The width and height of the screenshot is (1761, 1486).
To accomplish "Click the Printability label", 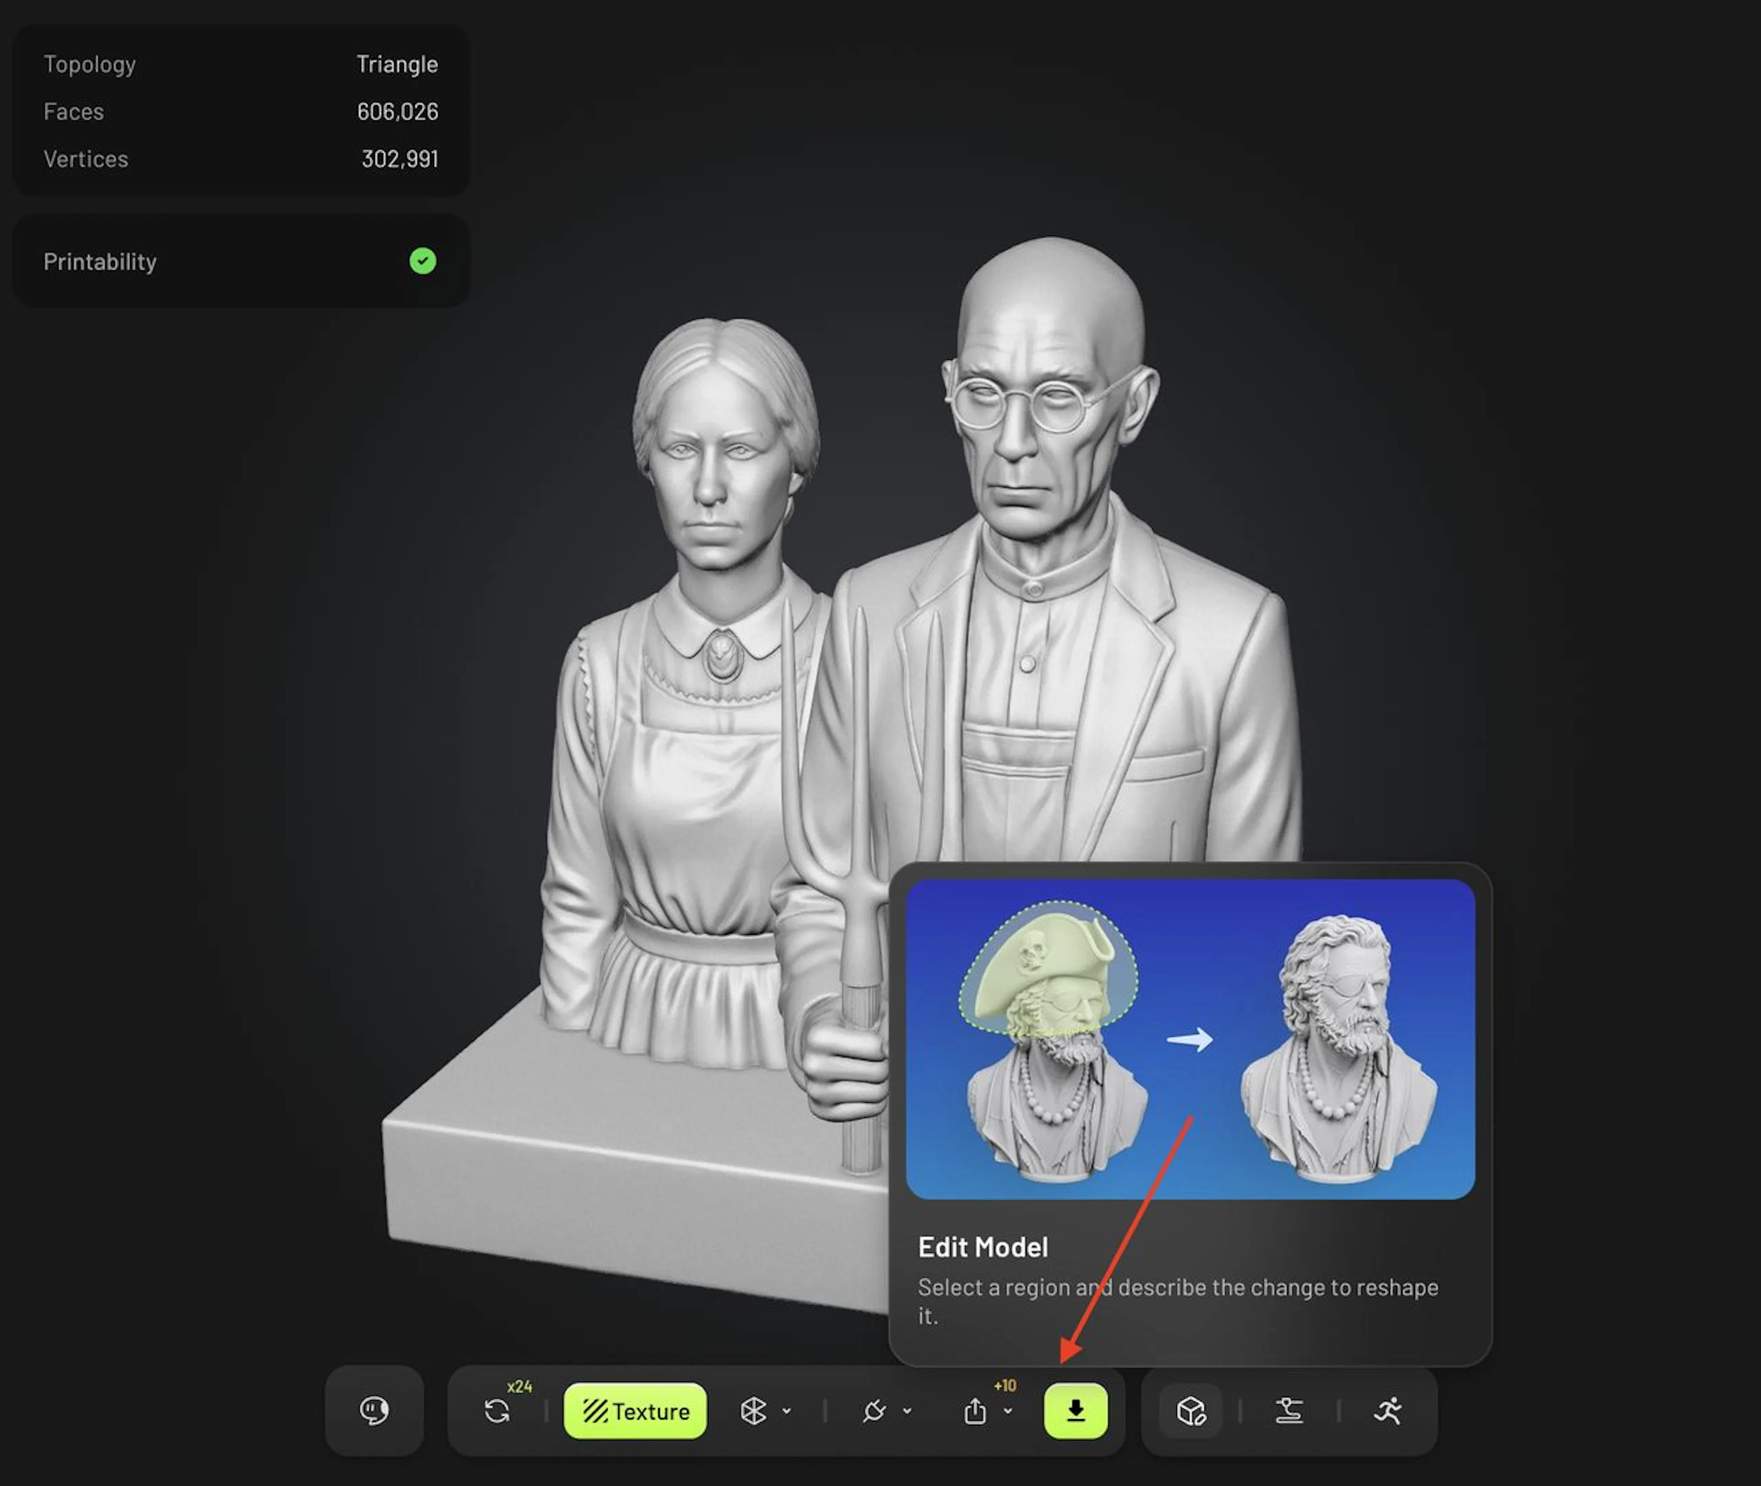I will [x=100, y=262].
